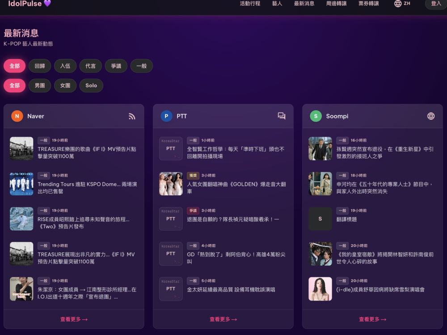This screenshot has height=335, width=447.
Task: Select the 全部 category filter in the first row
Action: click(x=15, y=66)
